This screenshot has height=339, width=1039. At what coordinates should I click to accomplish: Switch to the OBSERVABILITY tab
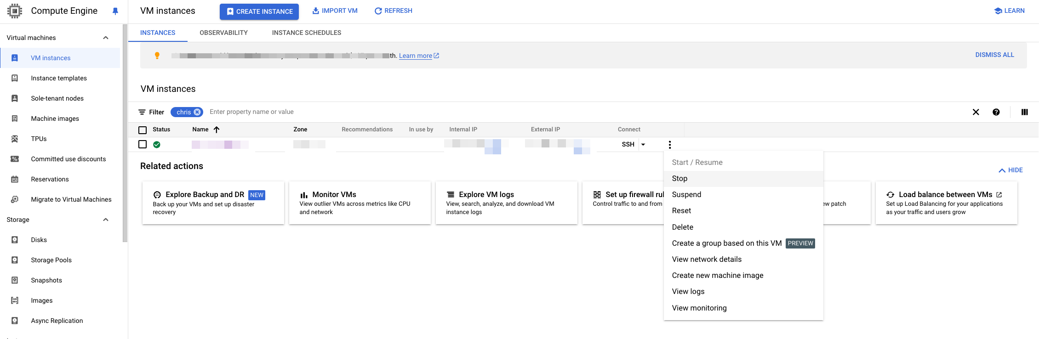click(223, 33)
